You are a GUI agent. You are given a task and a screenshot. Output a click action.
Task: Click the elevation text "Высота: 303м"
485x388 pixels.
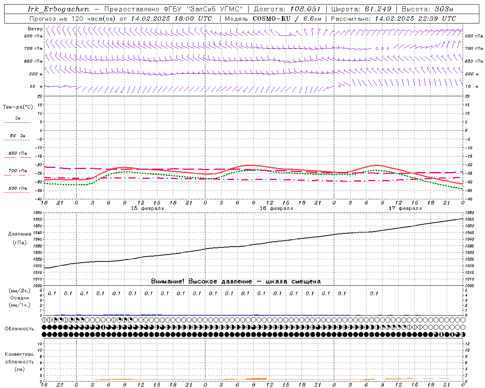pyautogui.click(x=427, y=9)
